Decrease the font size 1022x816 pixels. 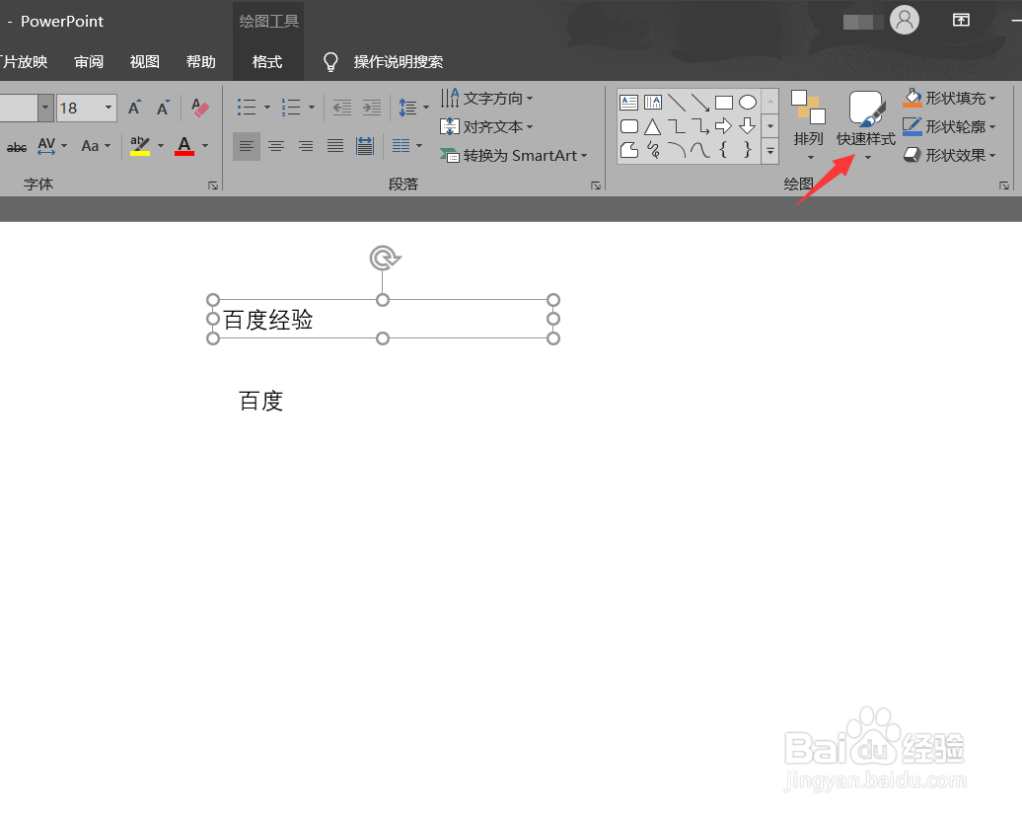tap(163, 108)
